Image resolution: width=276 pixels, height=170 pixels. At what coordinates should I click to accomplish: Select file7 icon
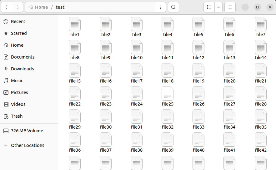[261, 24]
